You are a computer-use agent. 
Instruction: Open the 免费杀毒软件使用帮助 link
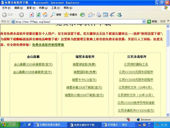tap(48, 45)
